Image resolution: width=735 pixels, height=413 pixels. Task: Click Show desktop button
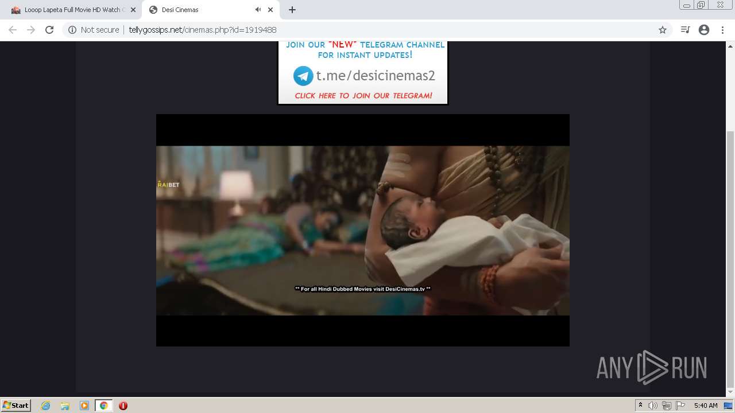click(729, 406)
